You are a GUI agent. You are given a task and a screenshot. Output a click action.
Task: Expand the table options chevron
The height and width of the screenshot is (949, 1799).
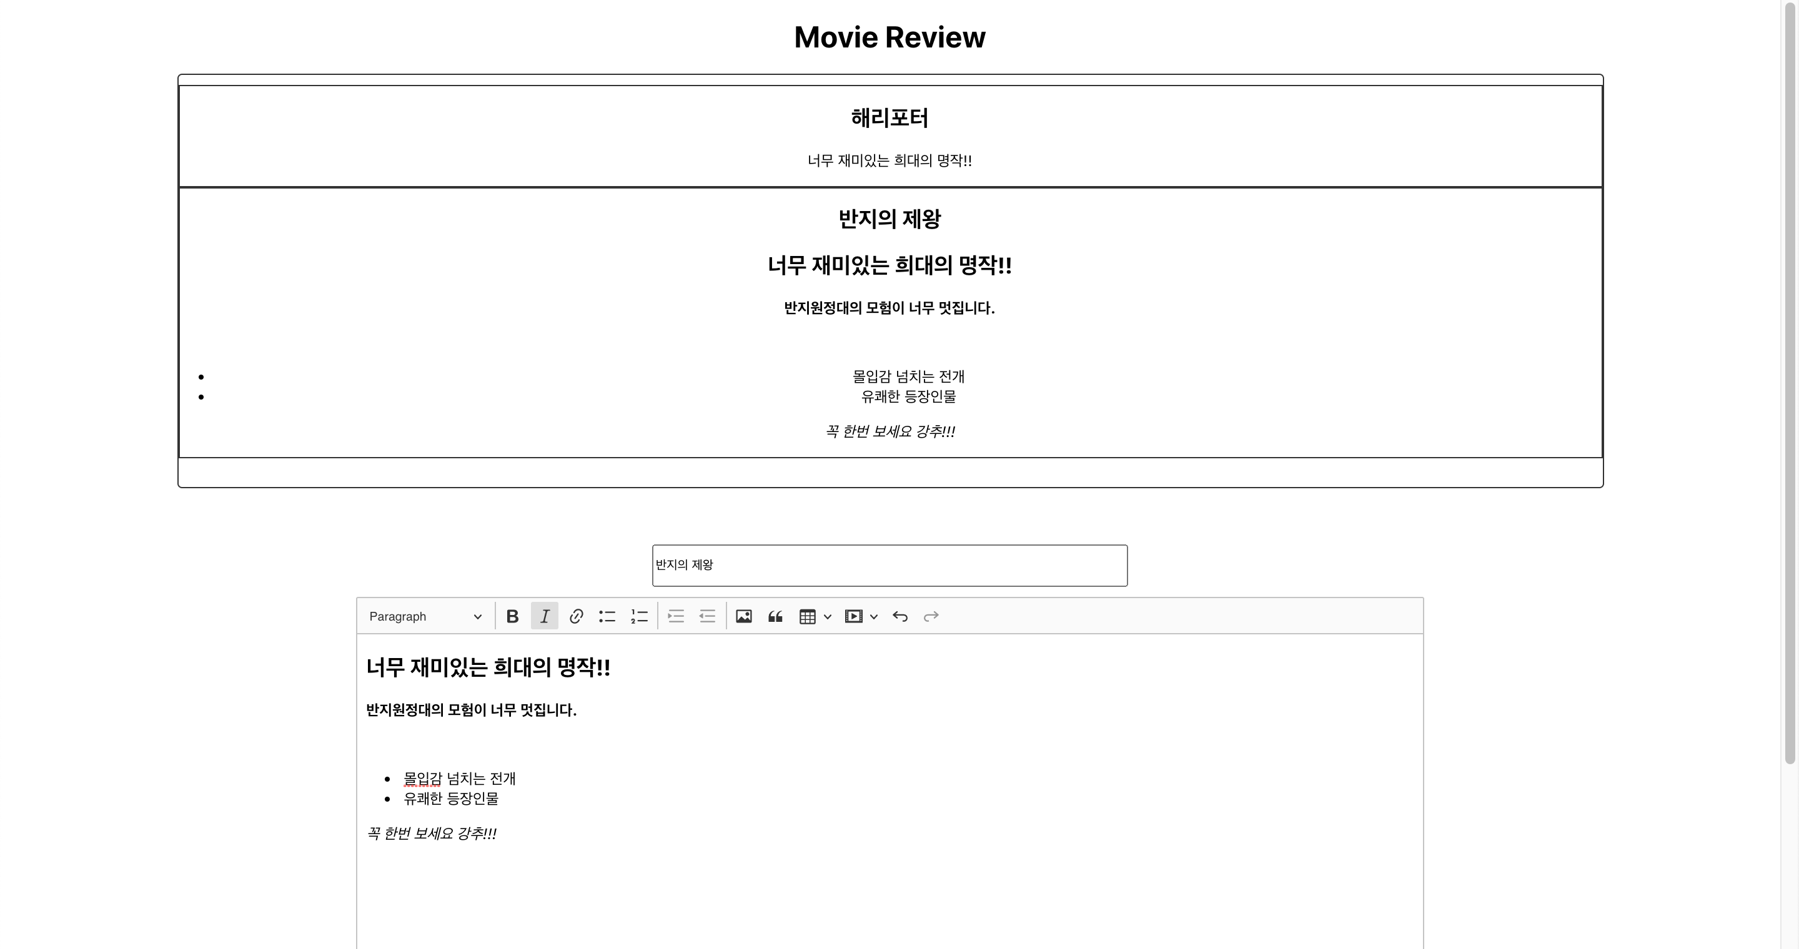click(828, 616)
